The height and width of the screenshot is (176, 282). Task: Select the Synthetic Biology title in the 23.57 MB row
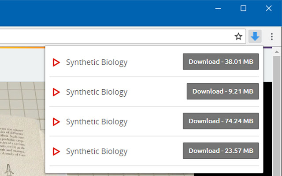pyautogui.click(x=96, y=151)
